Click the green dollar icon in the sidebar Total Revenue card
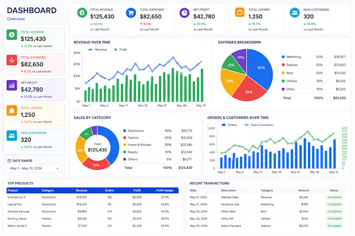Image resolution: width=355 pixels, height=236 pixels. [x=11, y=34]
